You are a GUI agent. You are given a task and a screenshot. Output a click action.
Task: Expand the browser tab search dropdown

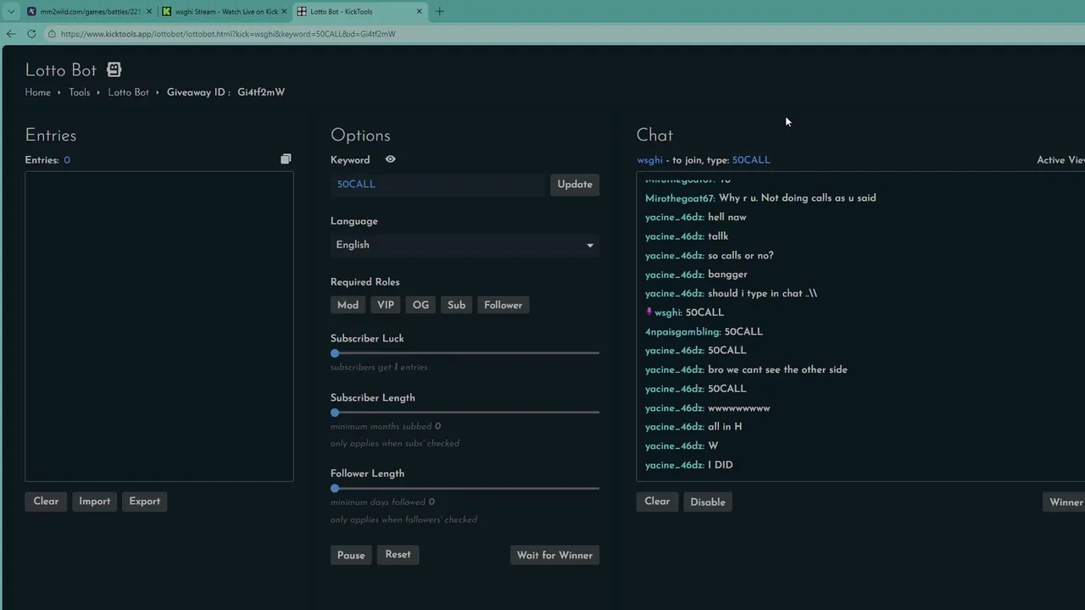click(x=11, y=12)
